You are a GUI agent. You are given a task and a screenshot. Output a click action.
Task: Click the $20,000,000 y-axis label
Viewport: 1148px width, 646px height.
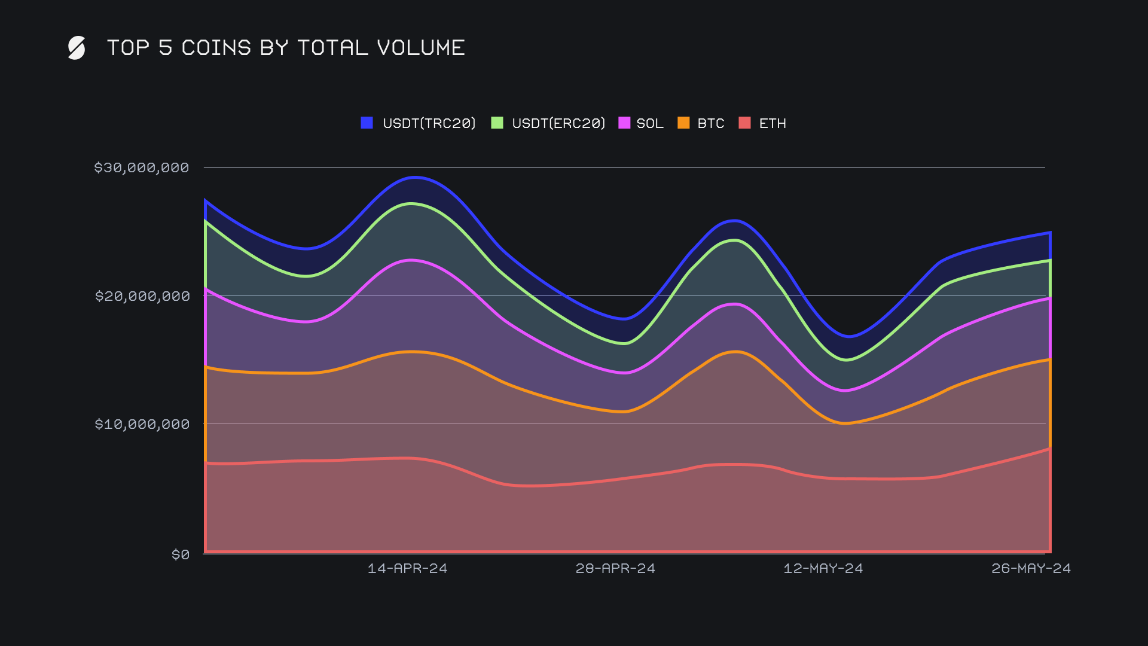pyautogui.click(x=142, y=296)
